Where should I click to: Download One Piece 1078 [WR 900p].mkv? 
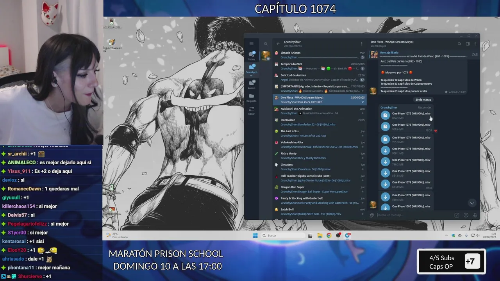click(x=386, y=184)
